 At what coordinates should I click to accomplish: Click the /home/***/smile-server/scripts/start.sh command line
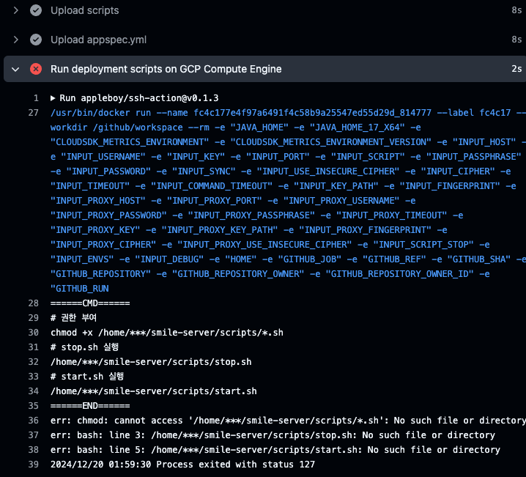coord(154,391)
